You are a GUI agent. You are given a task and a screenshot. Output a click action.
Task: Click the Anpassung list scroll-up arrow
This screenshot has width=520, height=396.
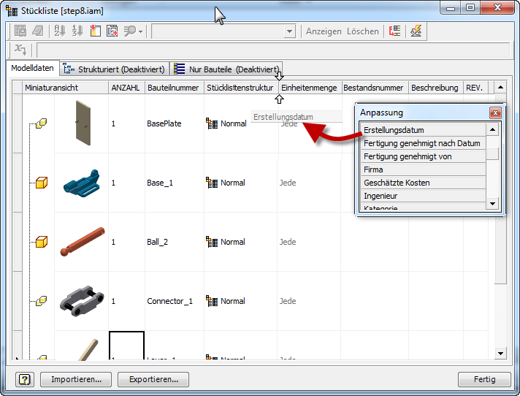pos(492,129)
